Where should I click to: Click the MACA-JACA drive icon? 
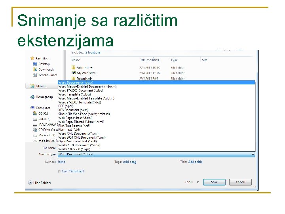click(x=35, y=125)
